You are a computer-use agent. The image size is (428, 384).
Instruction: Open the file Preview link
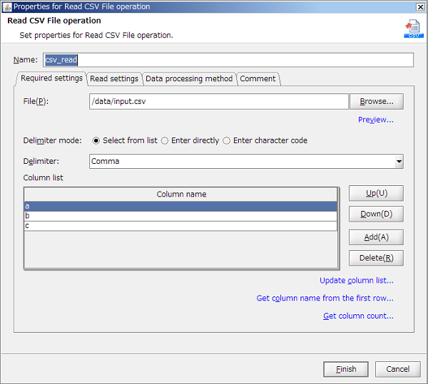pyautogui.click(x=375, y=120)
